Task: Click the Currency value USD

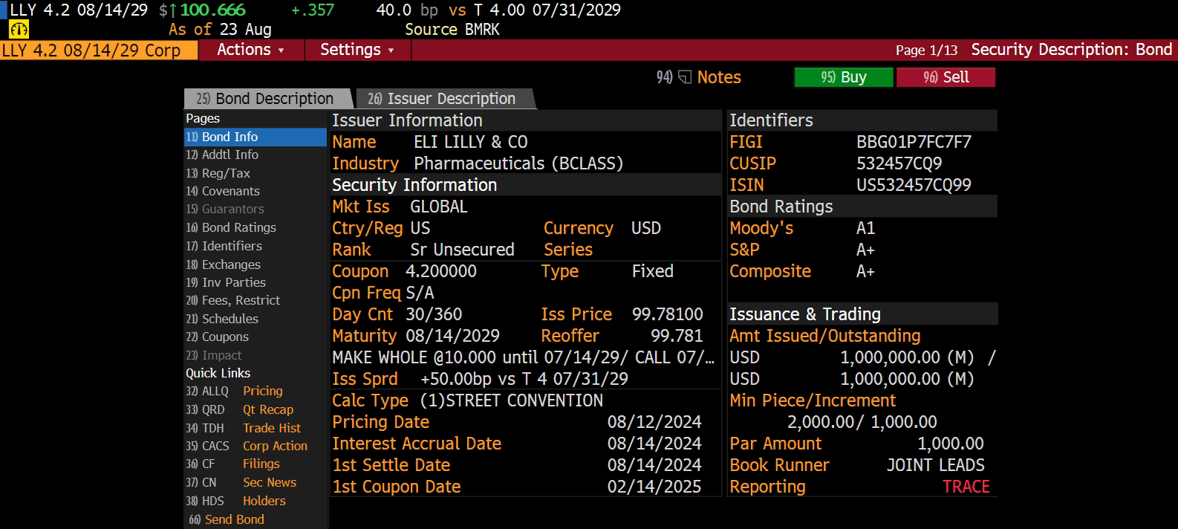Action: tap(646, 228)
